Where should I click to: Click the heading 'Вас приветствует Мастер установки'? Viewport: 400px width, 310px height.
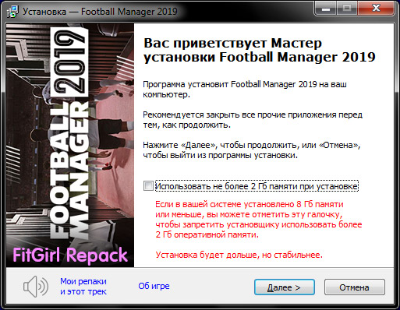coord(260,50)
